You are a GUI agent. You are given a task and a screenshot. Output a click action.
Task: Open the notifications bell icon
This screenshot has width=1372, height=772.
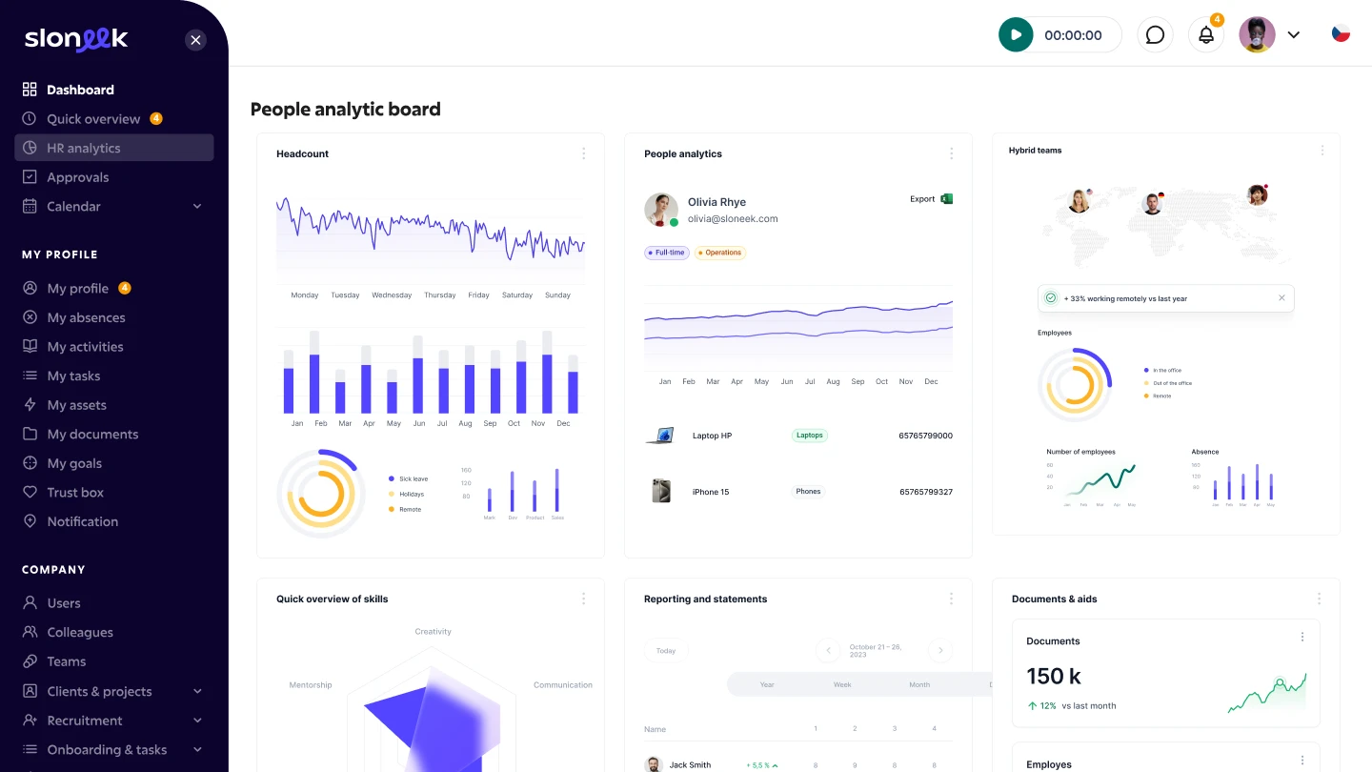point(1206,35)
